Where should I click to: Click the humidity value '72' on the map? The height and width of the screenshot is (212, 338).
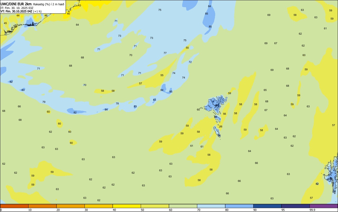pyautogui.click(x=190, y=62)
